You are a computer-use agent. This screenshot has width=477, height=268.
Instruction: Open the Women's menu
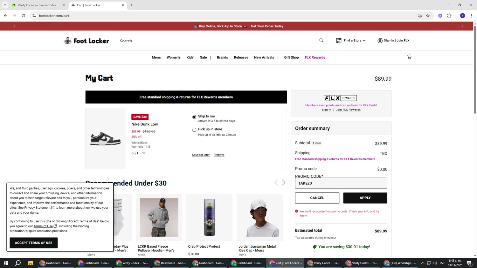174,57
